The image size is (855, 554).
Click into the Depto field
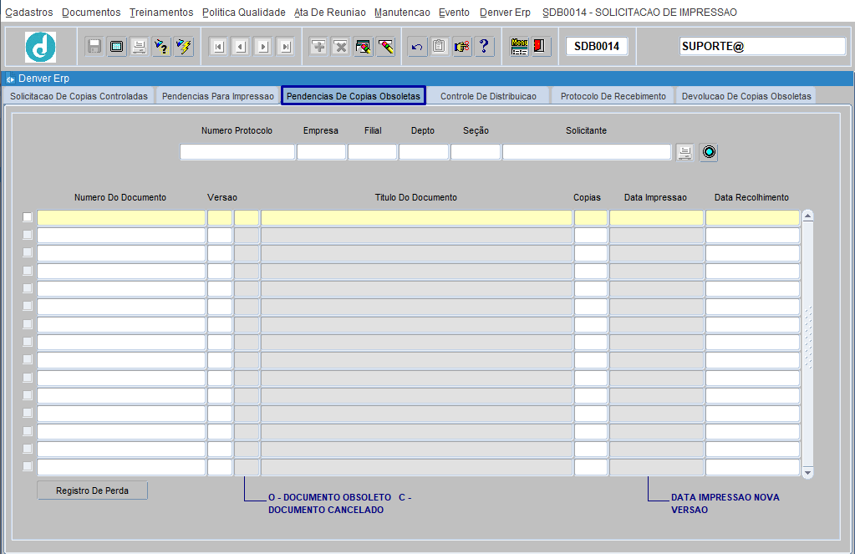[423, 151]
